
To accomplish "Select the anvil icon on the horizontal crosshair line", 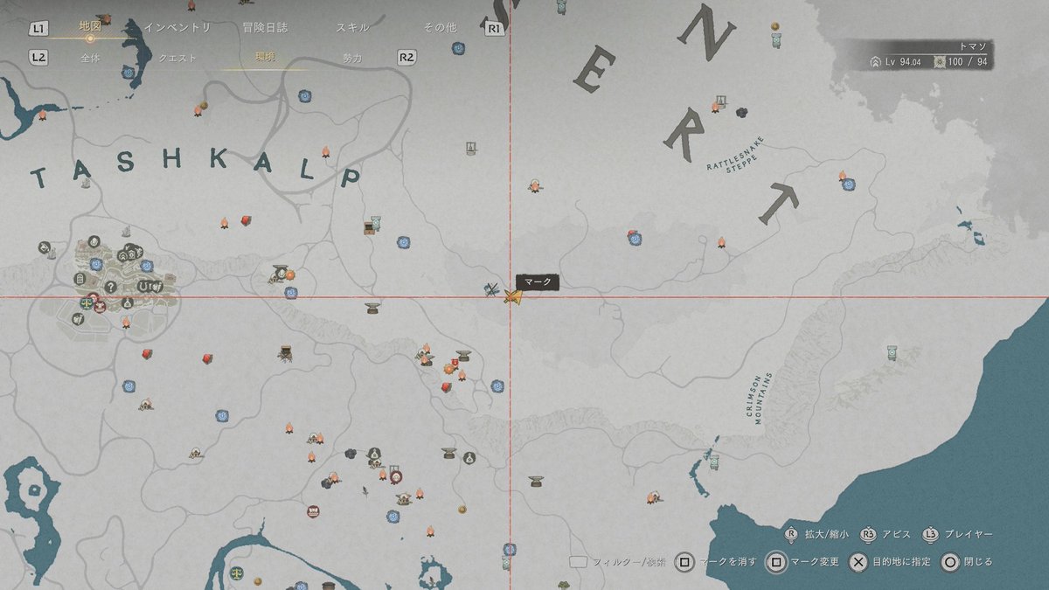I will [x=372, y=308].
